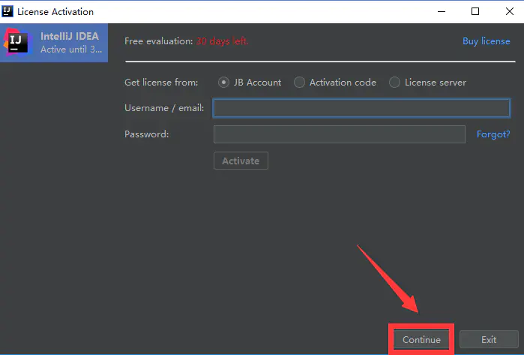Focus the Username / email field
Screen dimensions: 524x355
coord(361,108)
